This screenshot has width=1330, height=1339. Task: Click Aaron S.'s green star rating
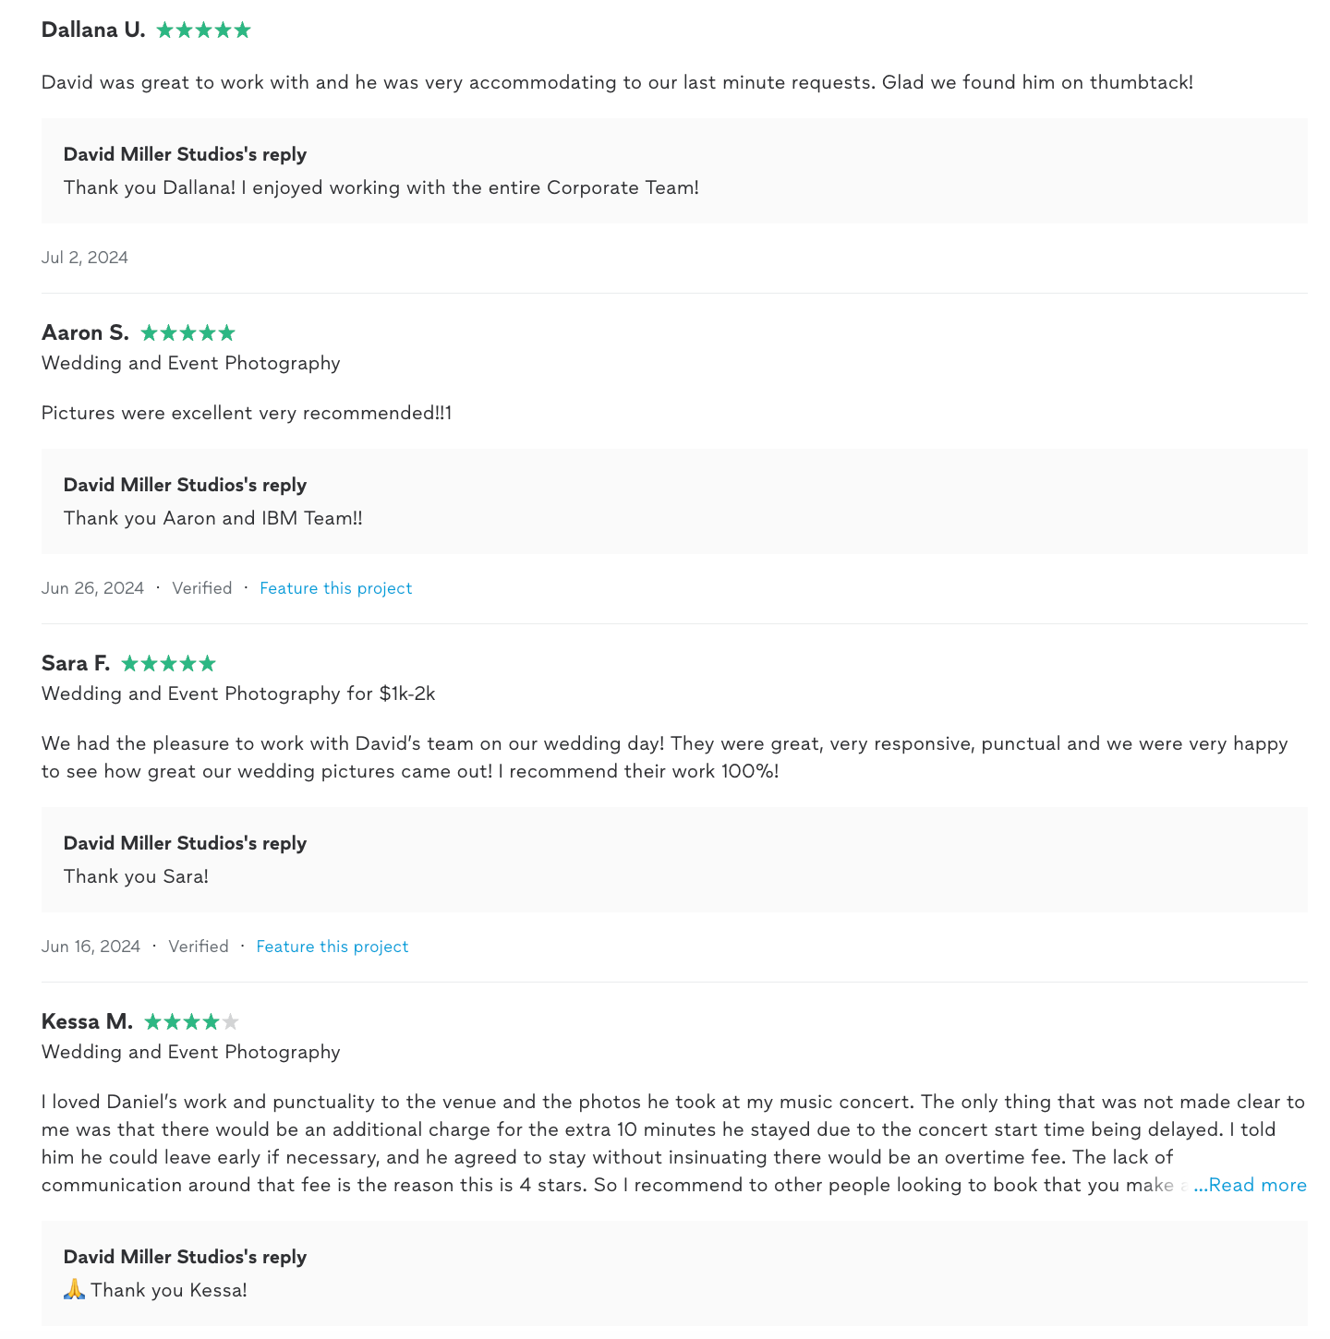click(x=187, y=333)
